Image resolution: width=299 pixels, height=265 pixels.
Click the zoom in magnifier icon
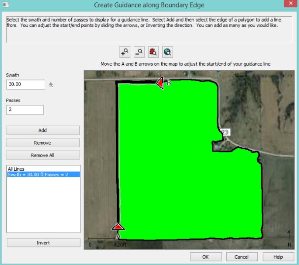124,52
